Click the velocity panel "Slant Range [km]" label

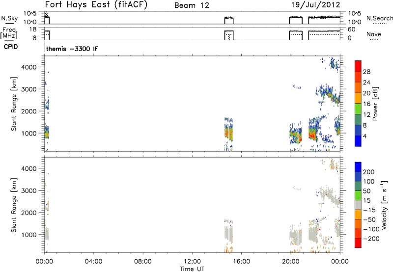click(14, 205)
